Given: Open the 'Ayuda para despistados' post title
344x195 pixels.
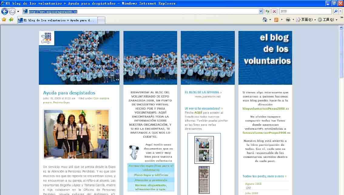Looking at the screenshot, I should click(69, 93).
